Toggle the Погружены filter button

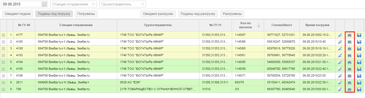click(x=86, y=14)
